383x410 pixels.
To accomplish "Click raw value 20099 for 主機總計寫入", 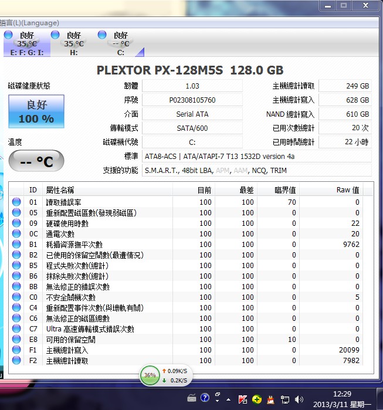I will 349,350.
